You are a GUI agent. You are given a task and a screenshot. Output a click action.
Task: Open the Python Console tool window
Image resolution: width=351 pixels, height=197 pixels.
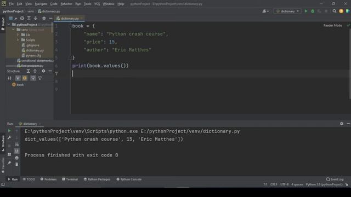(x=129, y=179)
